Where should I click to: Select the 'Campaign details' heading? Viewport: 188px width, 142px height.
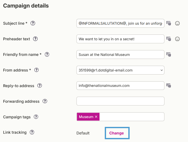[x=26, y=6]
